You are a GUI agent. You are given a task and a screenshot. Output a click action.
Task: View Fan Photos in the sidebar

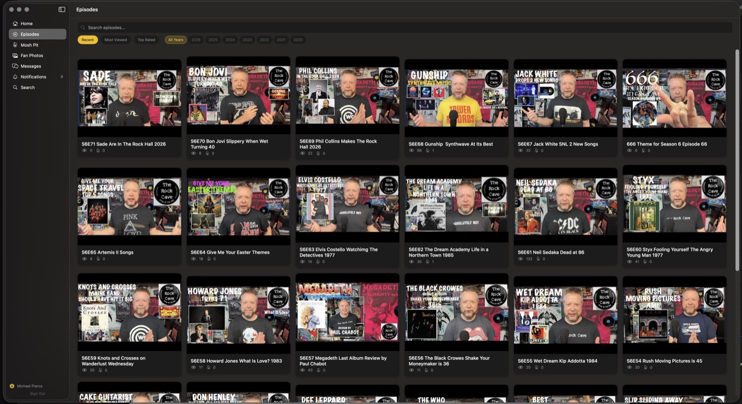[31, 55]
